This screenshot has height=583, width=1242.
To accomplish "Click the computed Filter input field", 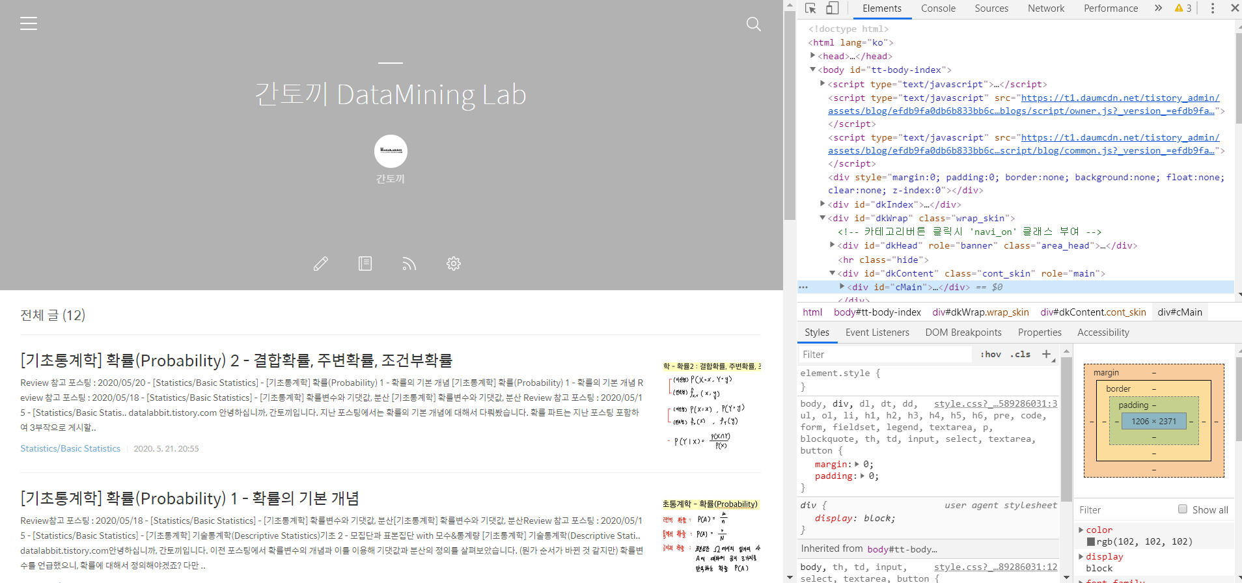I will 1124,510.
